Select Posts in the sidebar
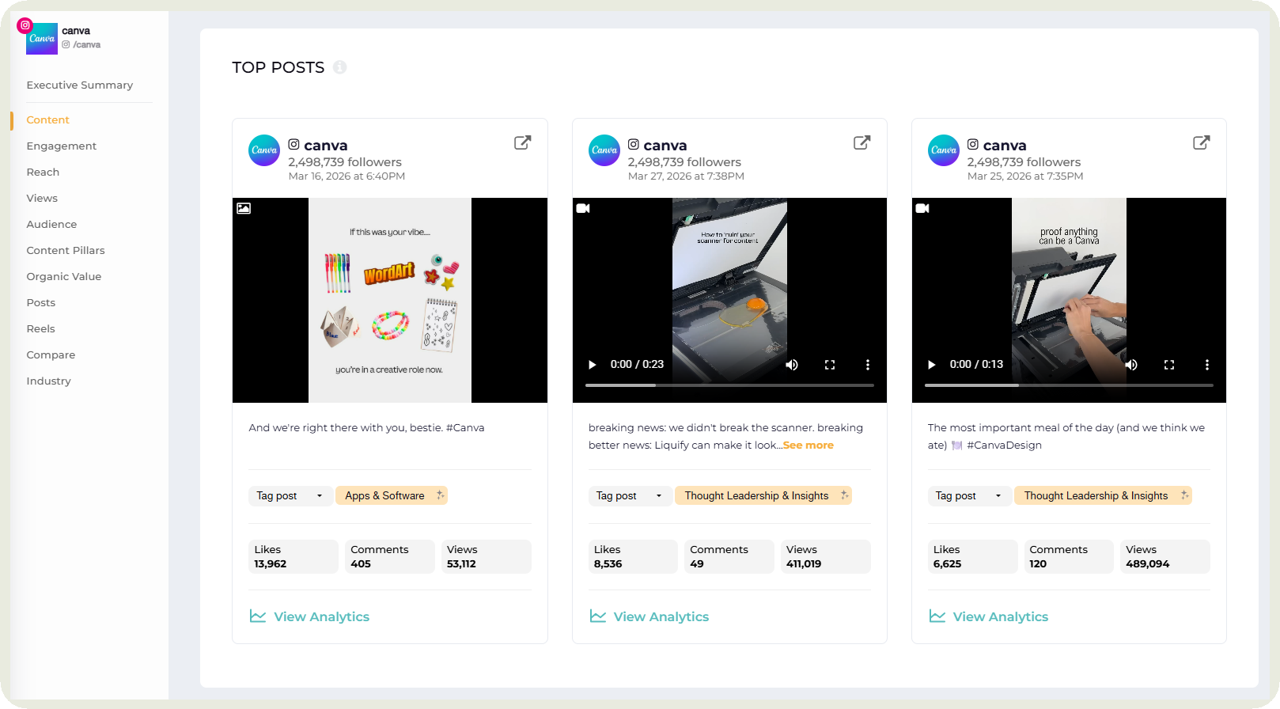 (41, 302)
